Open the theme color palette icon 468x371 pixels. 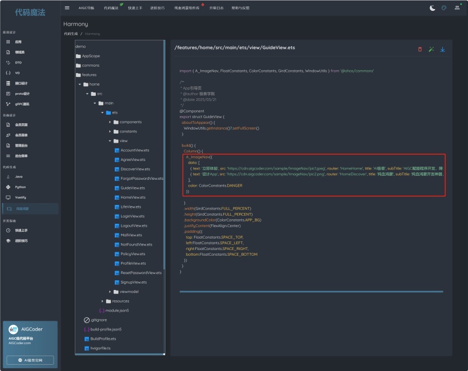444,7
